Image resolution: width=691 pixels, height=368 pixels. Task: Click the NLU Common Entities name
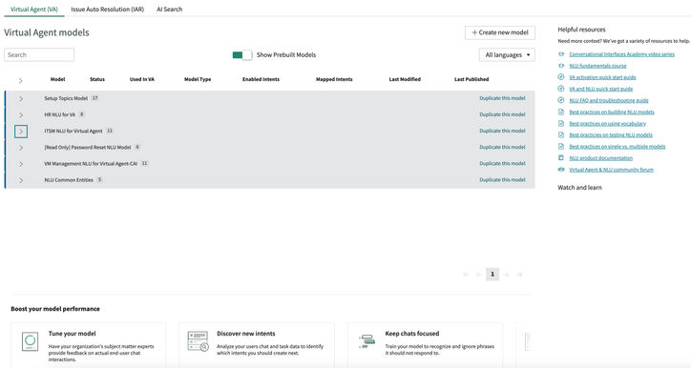(69, 179)
